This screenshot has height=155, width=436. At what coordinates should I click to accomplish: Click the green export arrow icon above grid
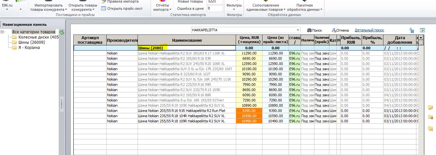click(422, 30)
